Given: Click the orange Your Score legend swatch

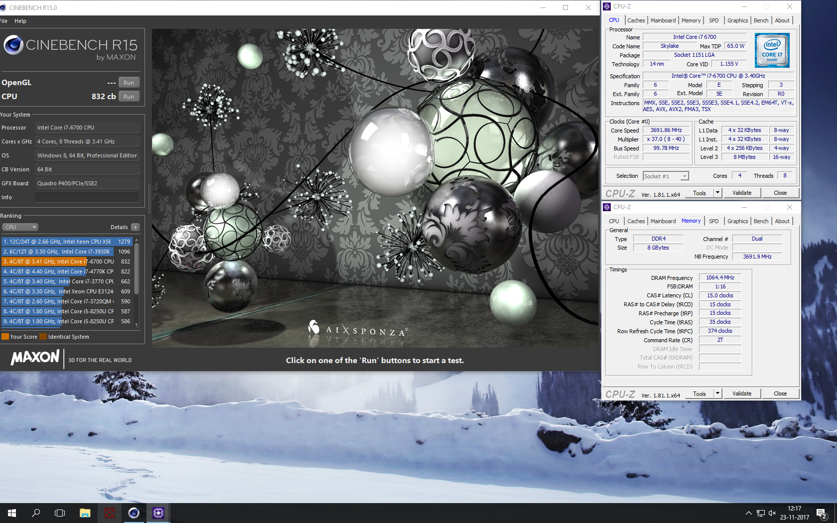Looking at the screenshot, I should pyautogui.click(x=5, y=337).
